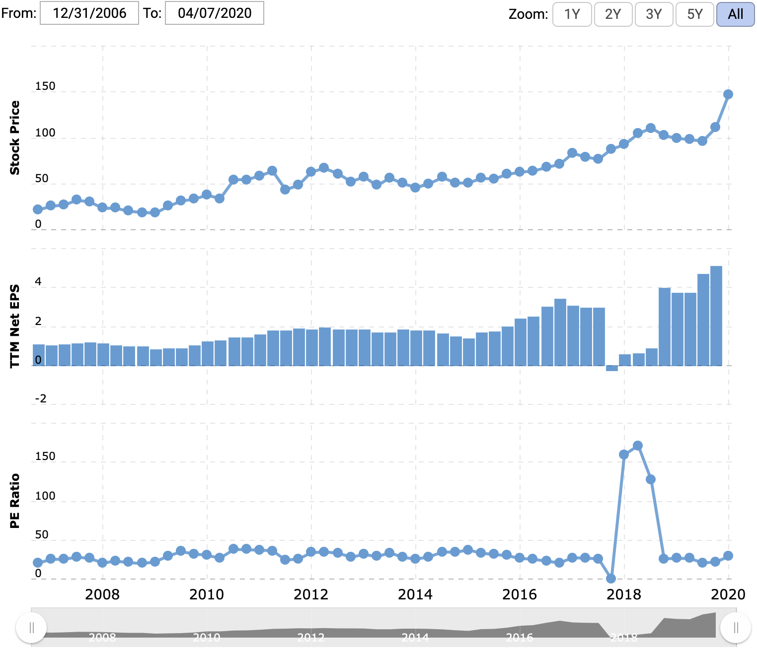Click the last Stock Price data point
The image size is (757, 650).
pos(728,94)
